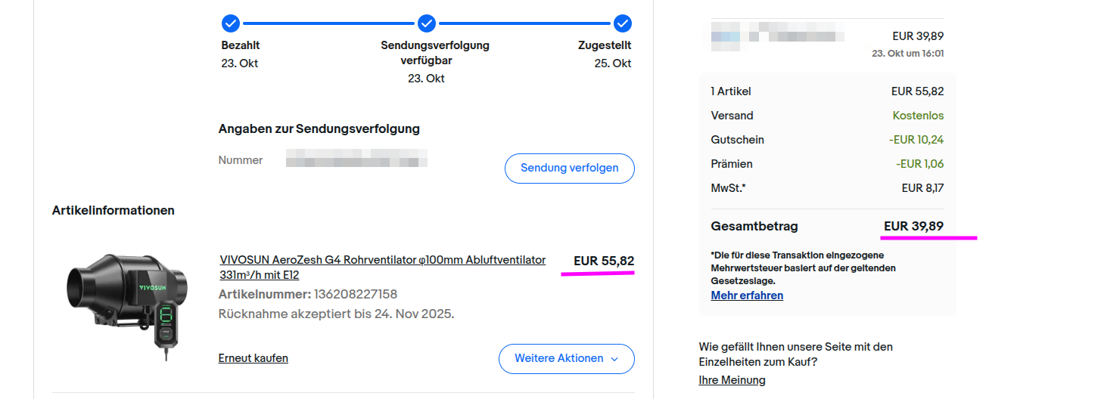Click the Bezahlt checkmark step icon
This screenshot has height=399, width=1104.
click(231, 23)
